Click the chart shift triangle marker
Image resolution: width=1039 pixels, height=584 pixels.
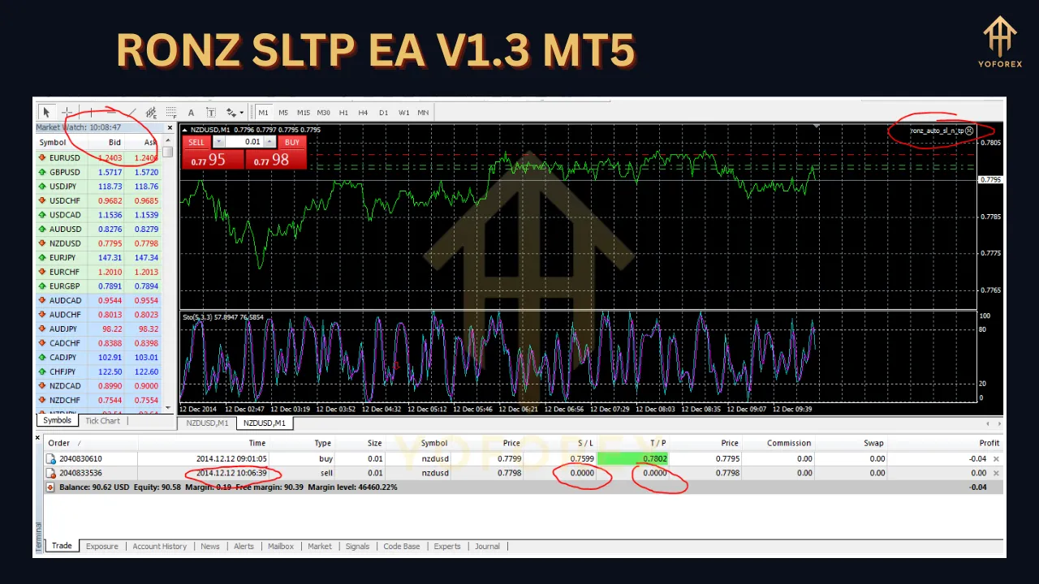tap(816, 127)
